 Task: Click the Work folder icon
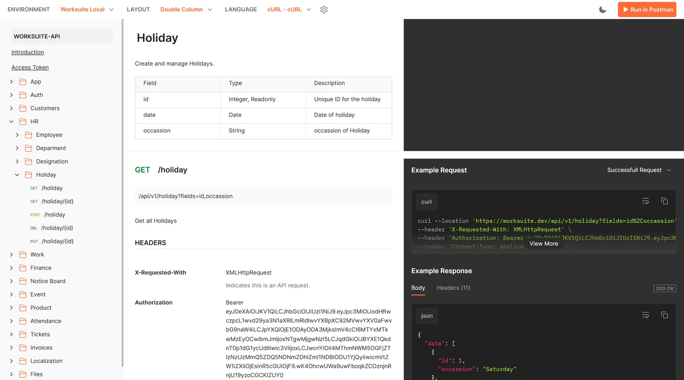(23, 255)
